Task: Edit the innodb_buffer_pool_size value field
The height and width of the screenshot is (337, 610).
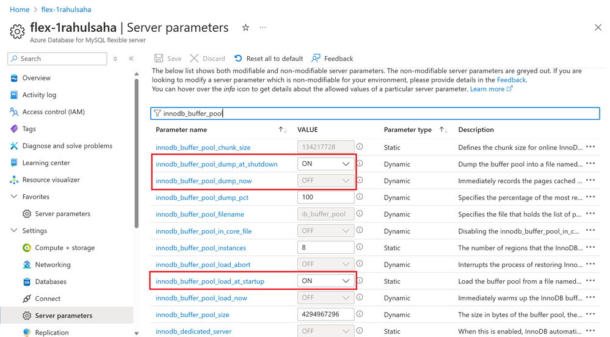Action: 325,314
